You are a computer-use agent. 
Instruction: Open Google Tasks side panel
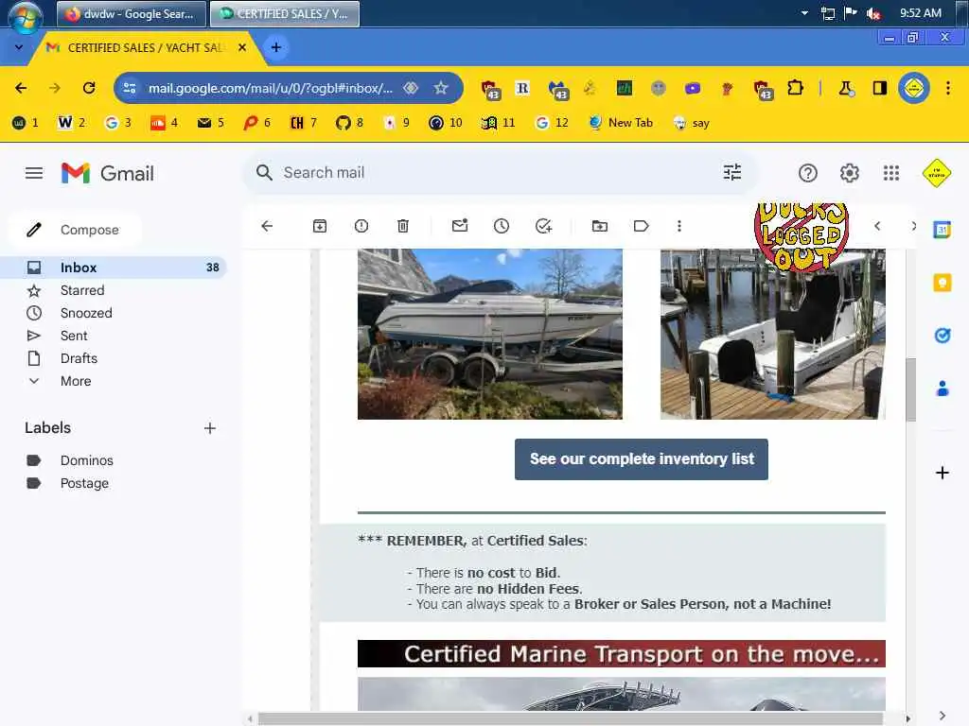[942, 336]
